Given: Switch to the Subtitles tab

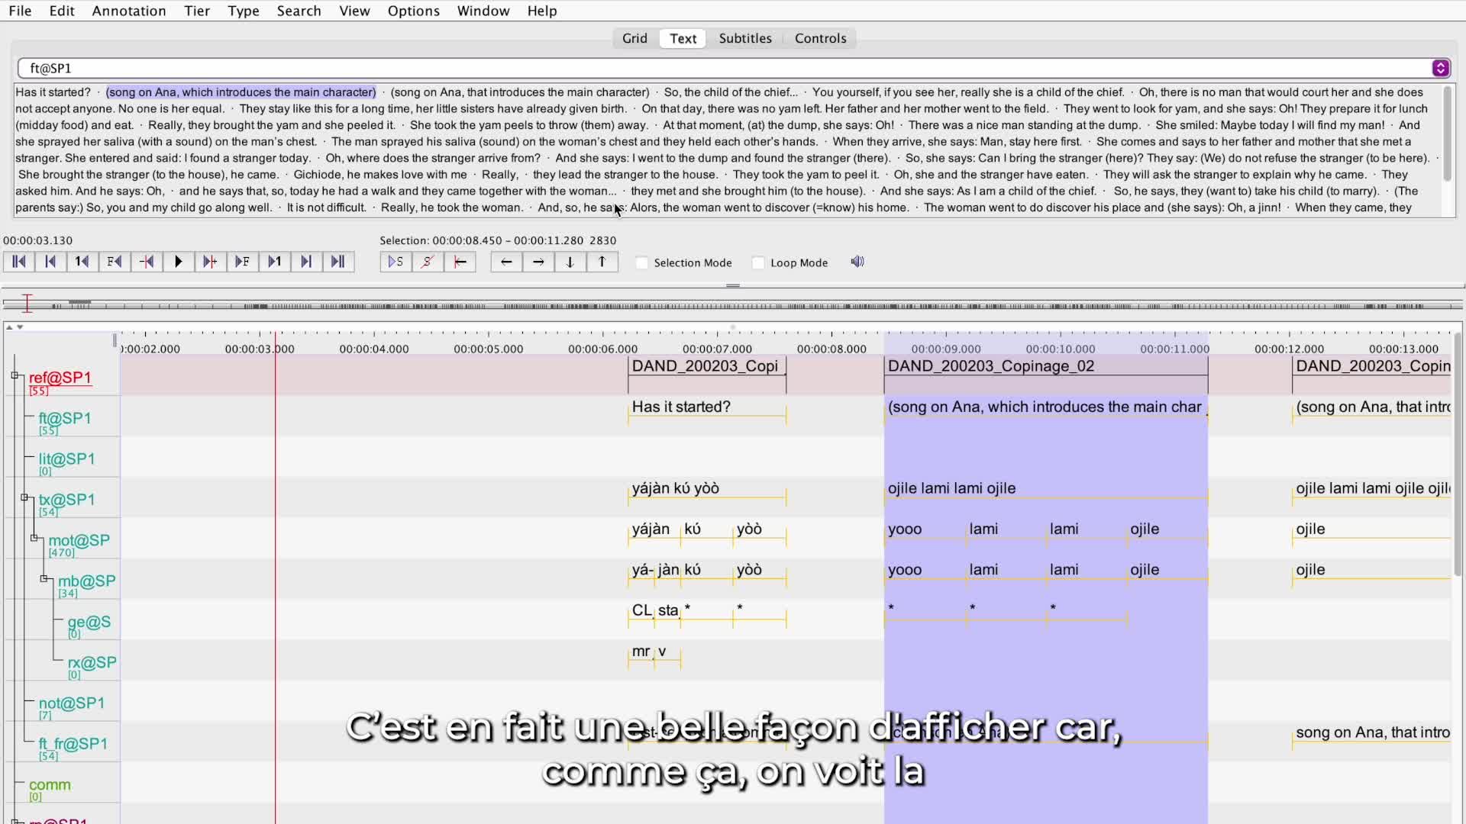Looking at the screenshot, I should pos(744,38).
